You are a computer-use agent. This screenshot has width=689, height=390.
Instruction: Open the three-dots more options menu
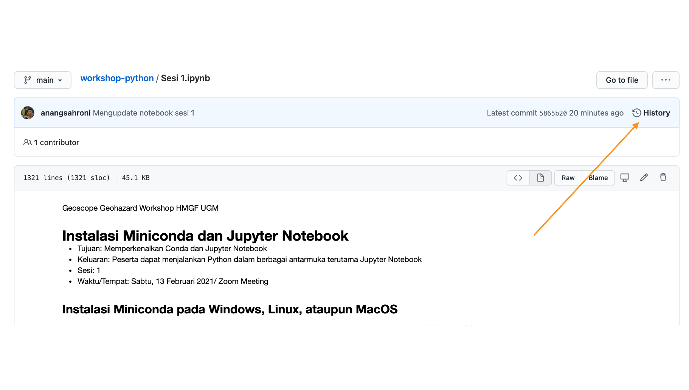tap(666, 80)
